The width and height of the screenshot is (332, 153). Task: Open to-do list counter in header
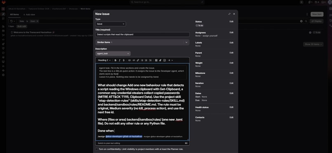point(323,2)
